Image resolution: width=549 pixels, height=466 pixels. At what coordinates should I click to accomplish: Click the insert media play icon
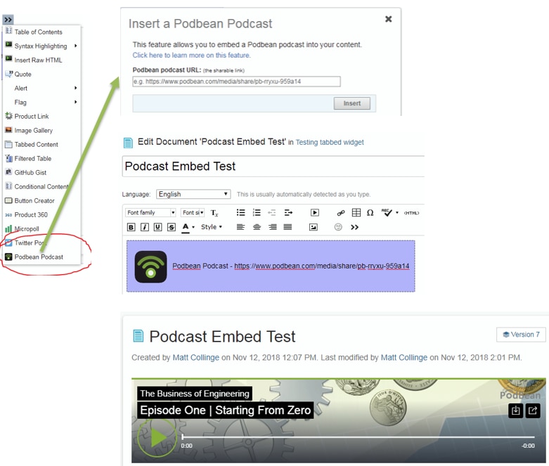pyautogui.click(x=315, y=212)
